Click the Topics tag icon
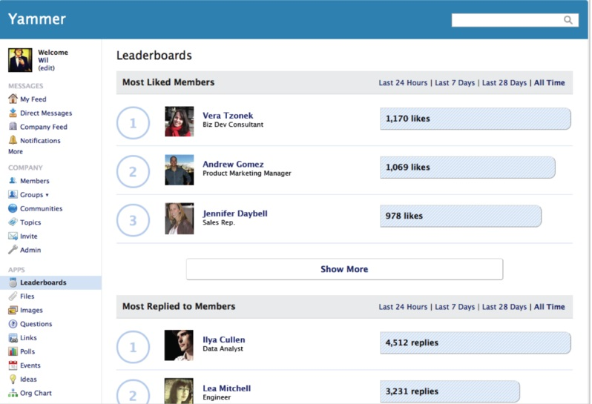Viewport: 592px width, 404px height. coord(13,222)
